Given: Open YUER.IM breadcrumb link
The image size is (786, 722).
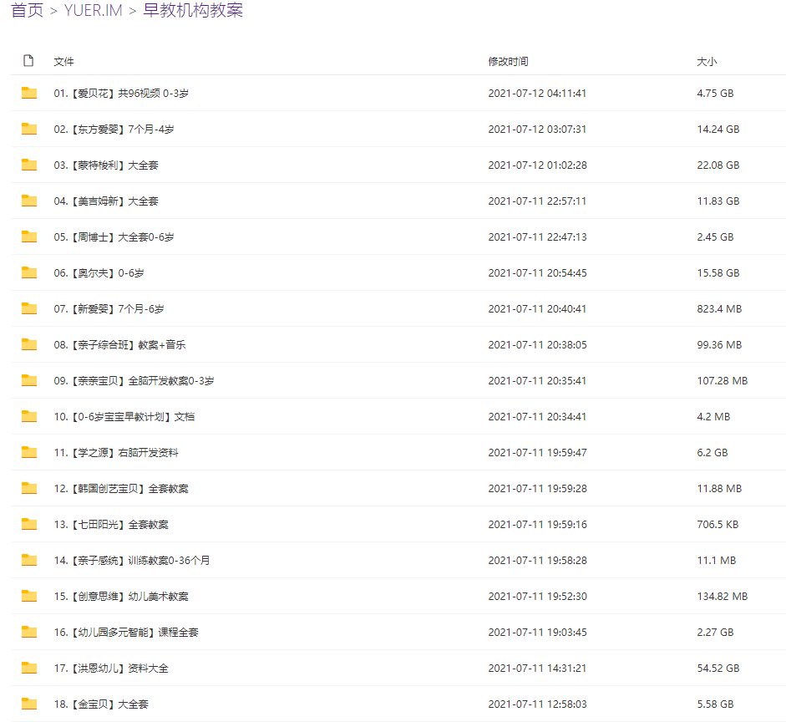Looking at the screenshot, I should [x=94, y=10].
